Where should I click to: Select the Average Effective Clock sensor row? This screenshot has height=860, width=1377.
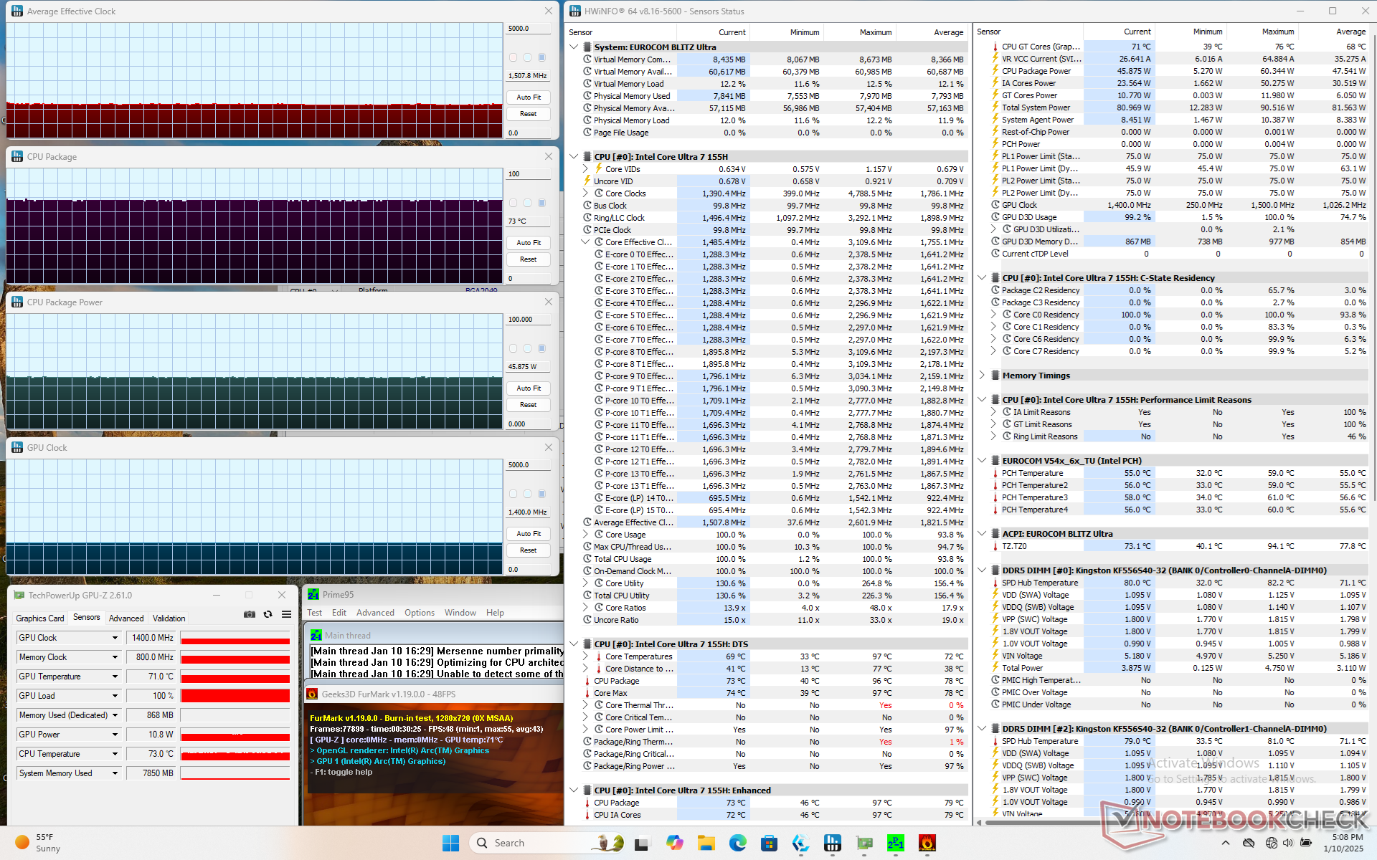point(775,522)
